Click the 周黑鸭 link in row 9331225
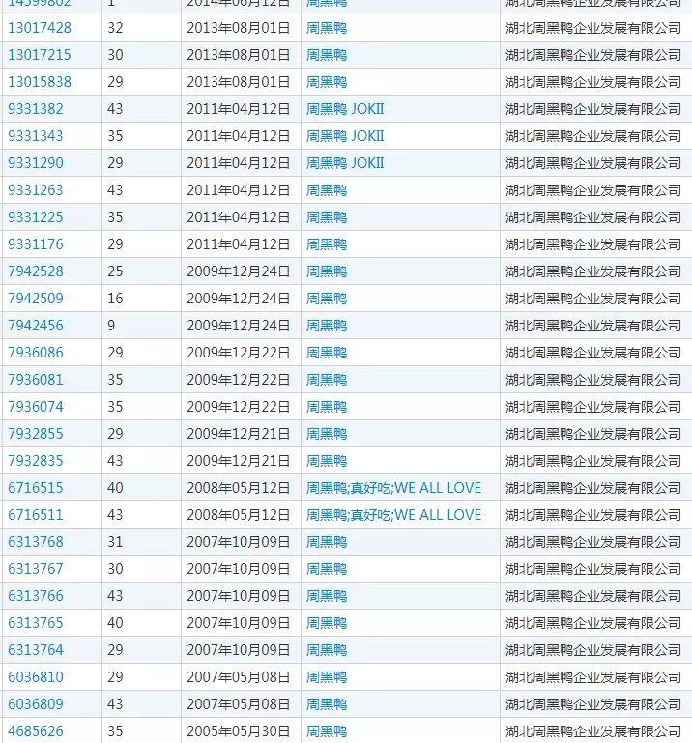The width and height of the screenshot is (692, 743). tap(327, 217)
